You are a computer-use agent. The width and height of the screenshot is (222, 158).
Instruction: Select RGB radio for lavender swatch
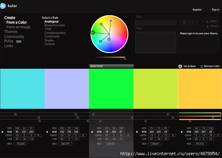47,132
